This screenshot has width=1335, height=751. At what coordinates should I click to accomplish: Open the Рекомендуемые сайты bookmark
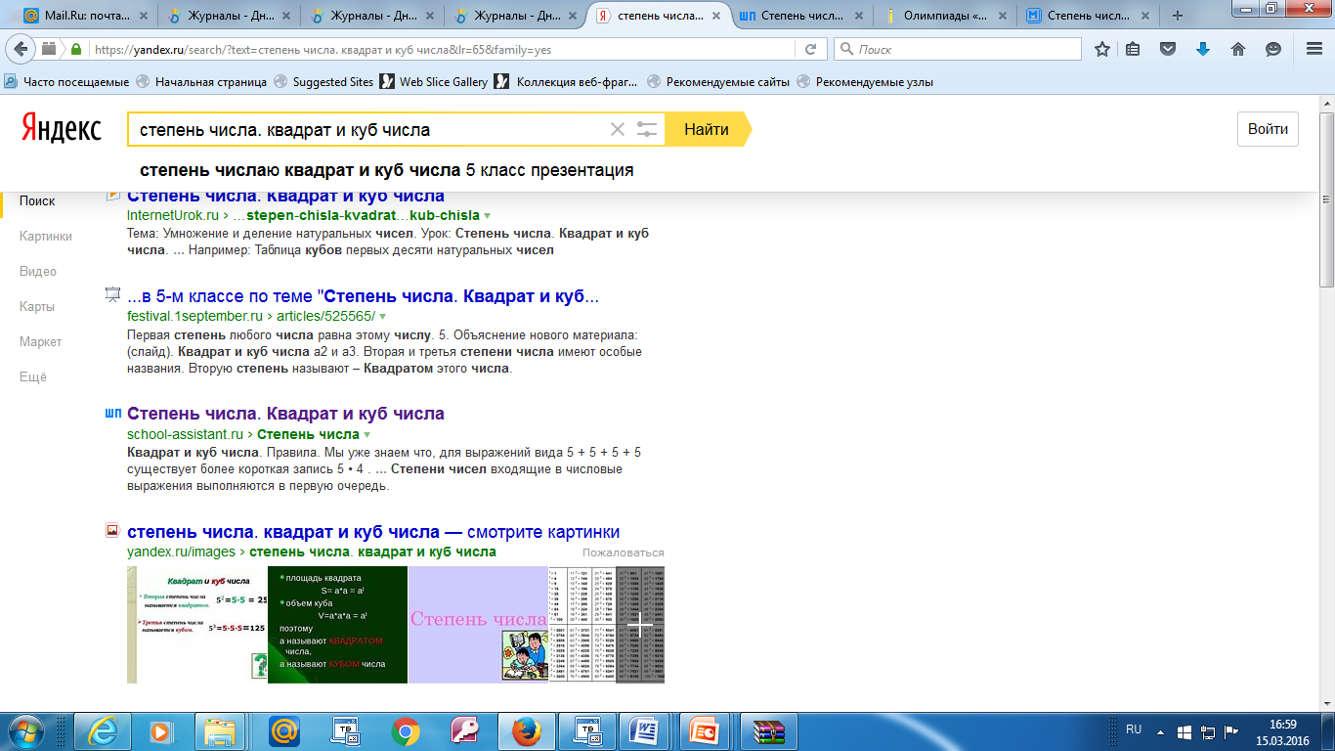point(718,82)
